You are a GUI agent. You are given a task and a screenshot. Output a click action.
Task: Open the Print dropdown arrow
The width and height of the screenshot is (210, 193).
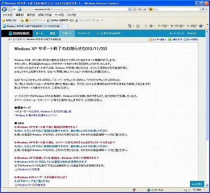(x=155, y=26)
